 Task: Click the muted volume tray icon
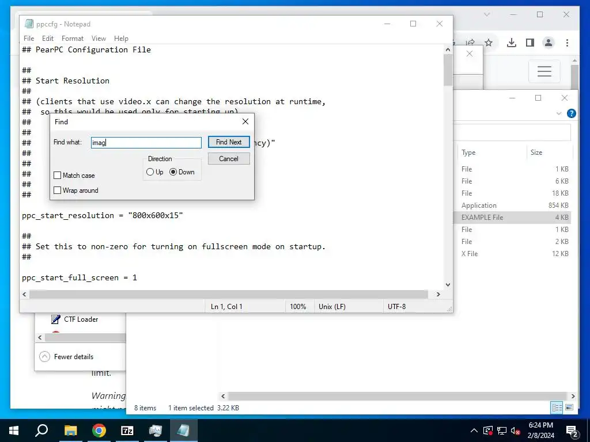coord(515,430)
